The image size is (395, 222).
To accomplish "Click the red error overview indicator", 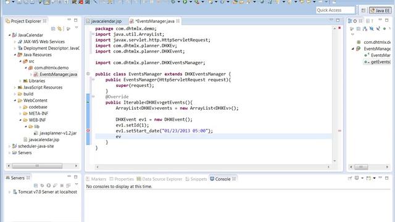I will [339, 28].
